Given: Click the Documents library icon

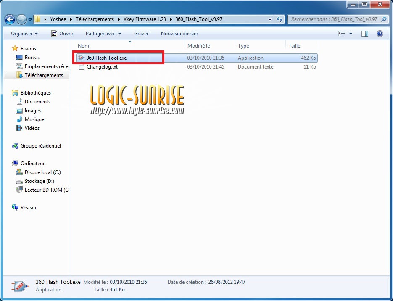Looking at the screenshot, I should (x=19, y=101).
